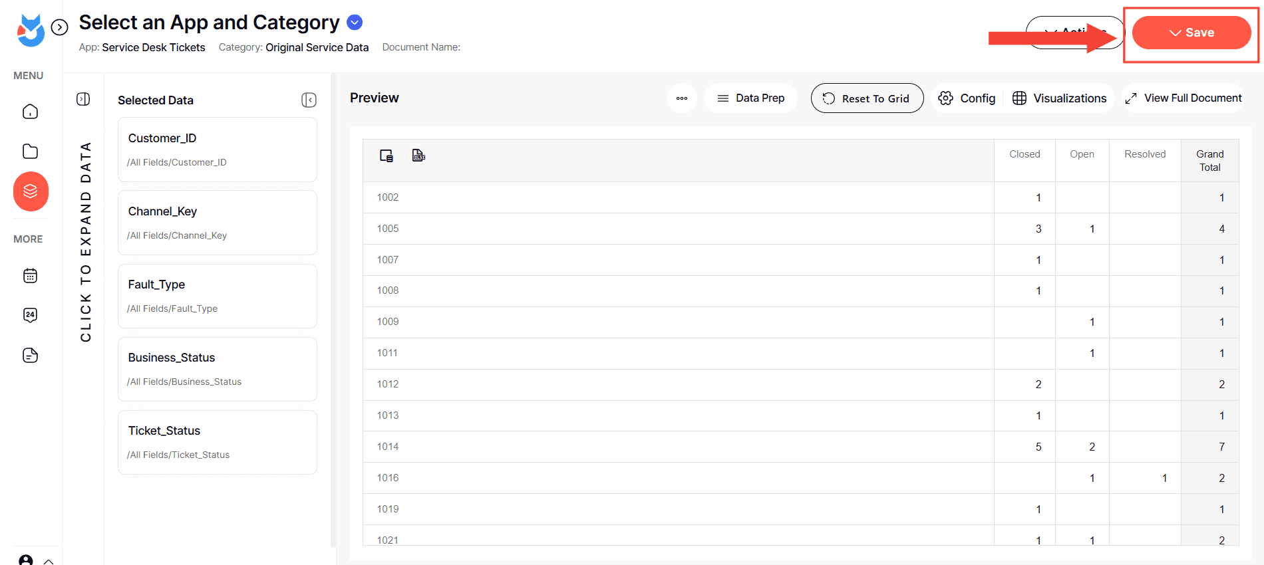1264x565 pixels.
Task: Open the document notes icon in the sidebar
Action: [x=30, y=355]
